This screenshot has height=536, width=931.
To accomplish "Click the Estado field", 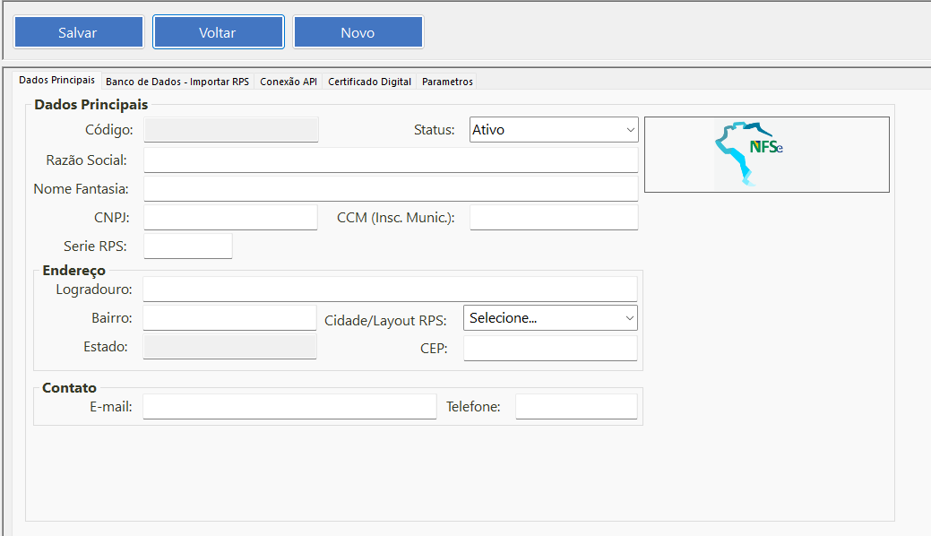I will click(x=229, y=347).
